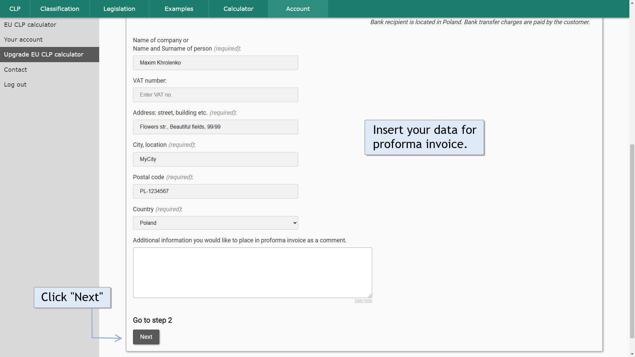Open EU CLP calculator in sidebar
This screenshot has height=357, width=635.
(x=50, y=25)
